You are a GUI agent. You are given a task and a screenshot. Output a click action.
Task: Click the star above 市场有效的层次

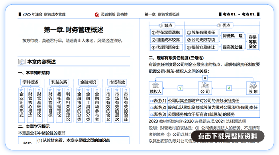pos(117,90)
